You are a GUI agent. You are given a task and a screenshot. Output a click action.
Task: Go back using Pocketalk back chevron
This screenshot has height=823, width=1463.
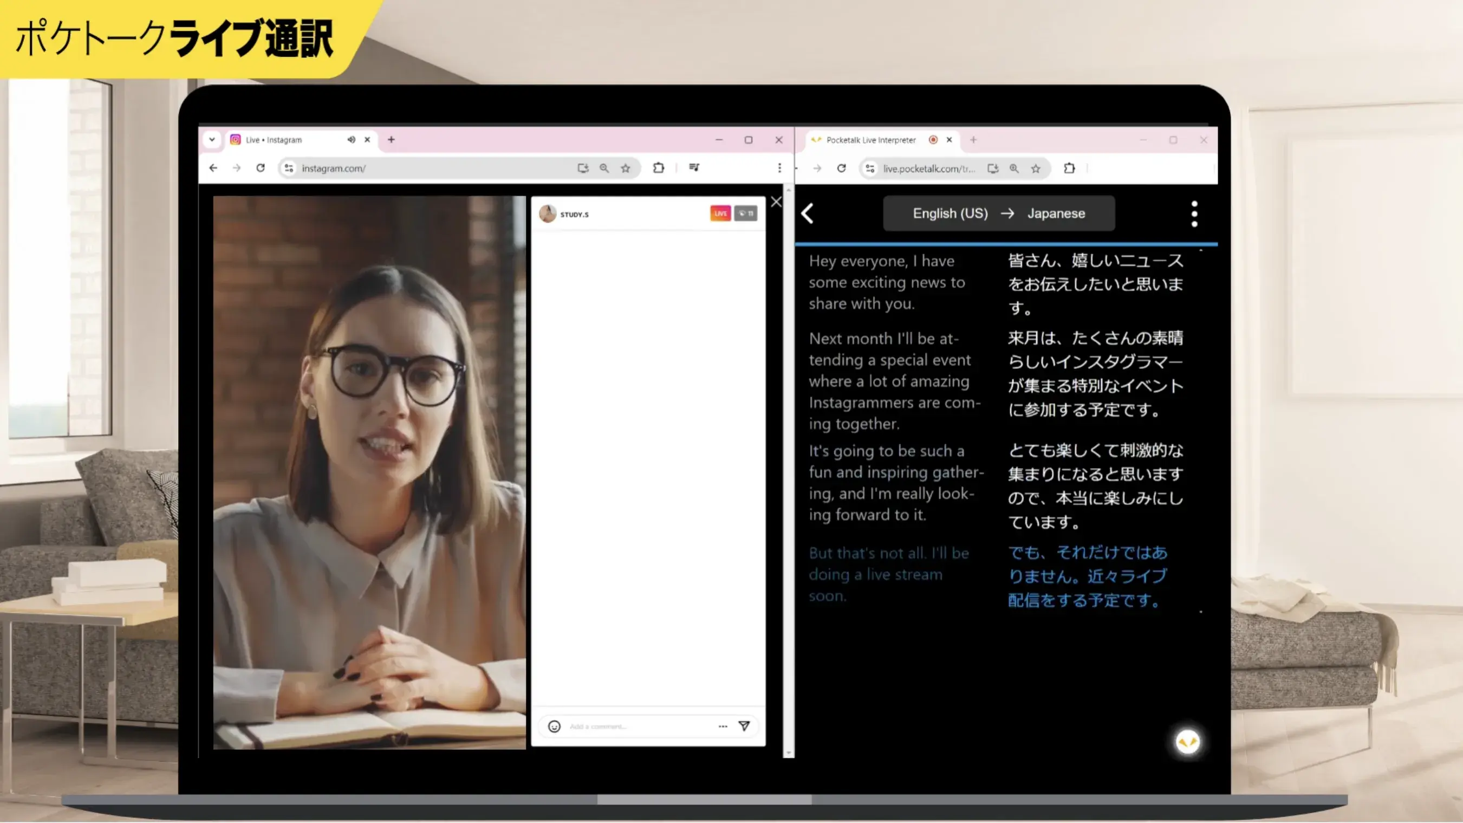(808, 213)
